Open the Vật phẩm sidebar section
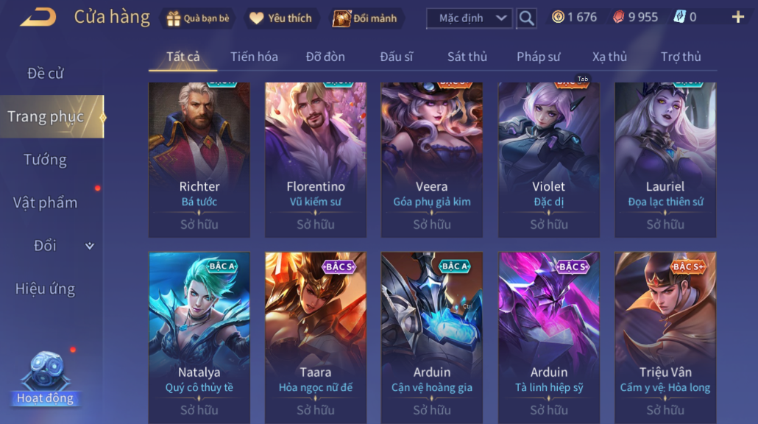 [45, 202]
